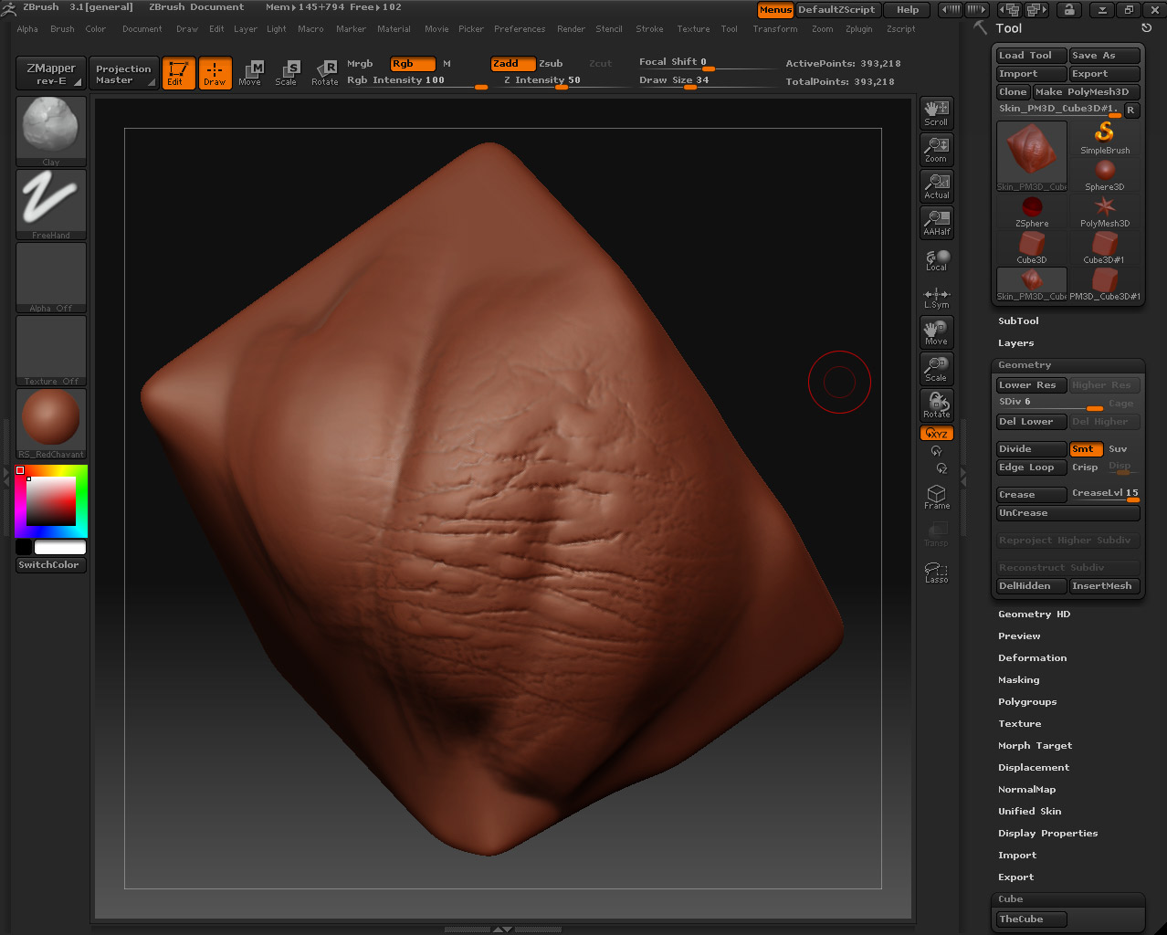Screen dimensions: 1167x935
Task: Launch the ZMapper rev-E plugin
Action: [51, 73]
